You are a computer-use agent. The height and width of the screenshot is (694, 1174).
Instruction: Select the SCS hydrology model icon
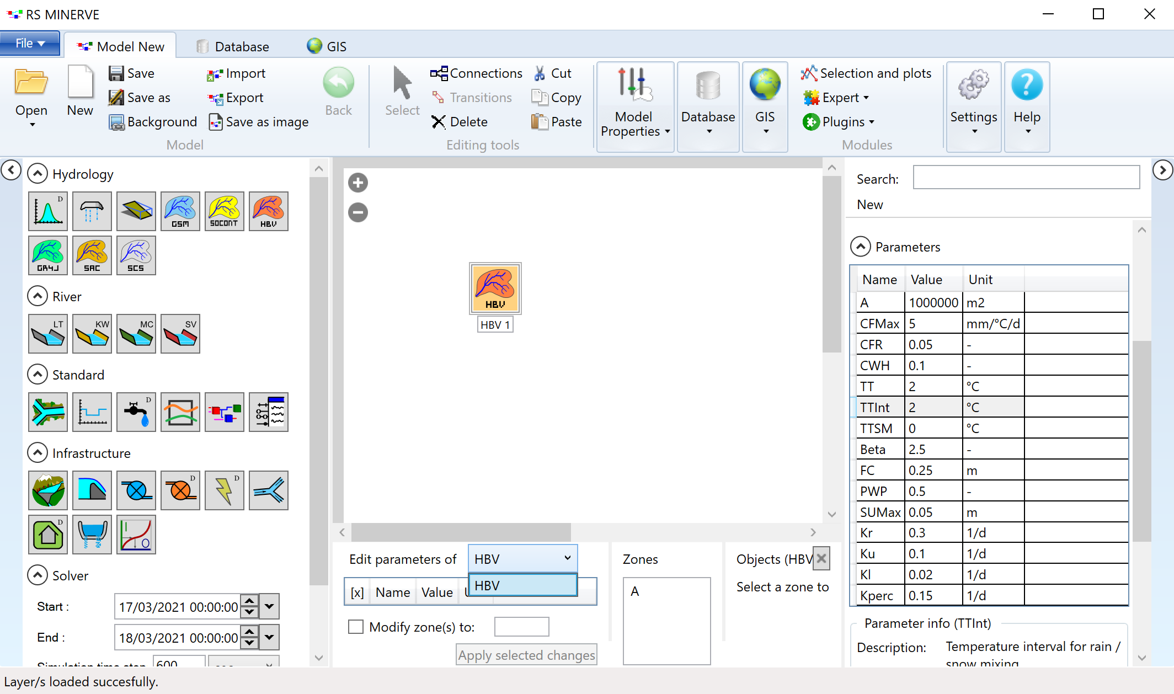pos(136,255)
